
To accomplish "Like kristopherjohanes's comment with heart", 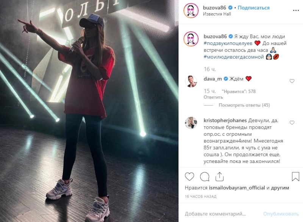I will pos(292,123).
